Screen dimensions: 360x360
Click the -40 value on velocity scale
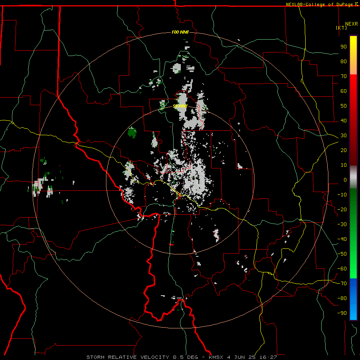coord(342,239)
